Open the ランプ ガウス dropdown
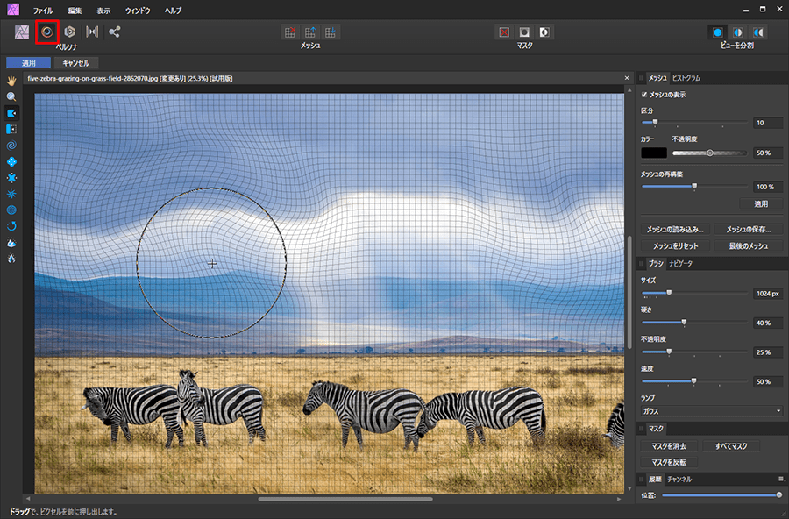 tap(712, 410)
